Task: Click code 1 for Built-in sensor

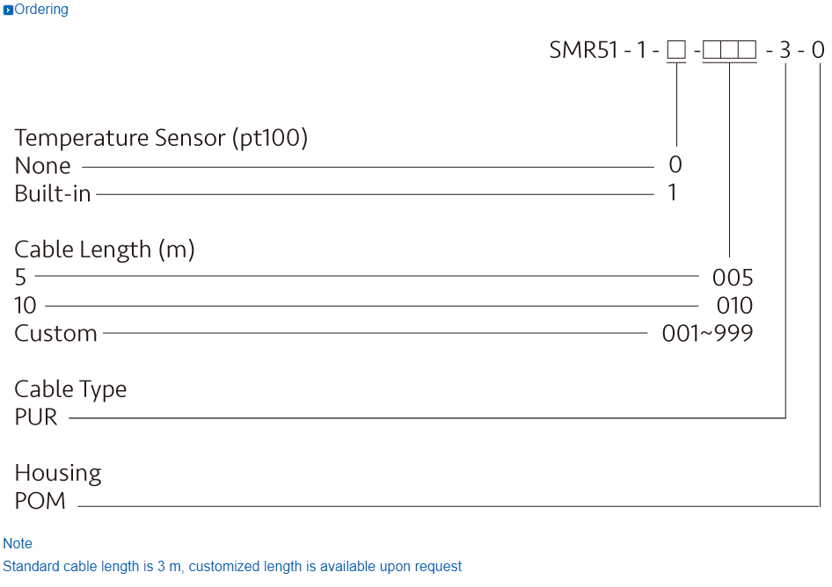Action: 673,192
